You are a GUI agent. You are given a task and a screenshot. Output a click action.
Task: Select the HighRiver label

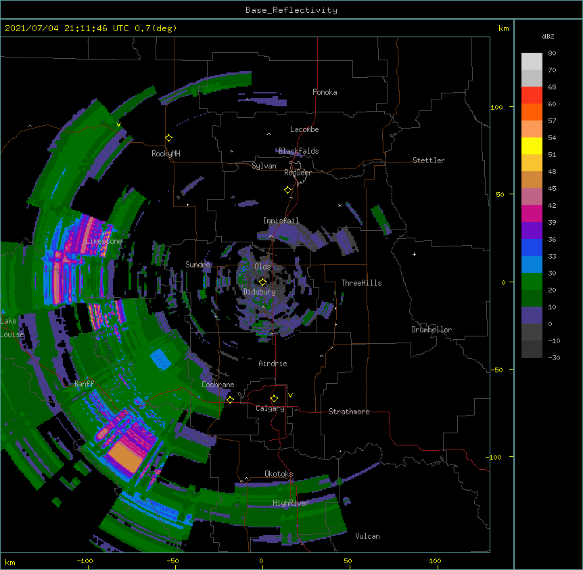click(291, 503)
